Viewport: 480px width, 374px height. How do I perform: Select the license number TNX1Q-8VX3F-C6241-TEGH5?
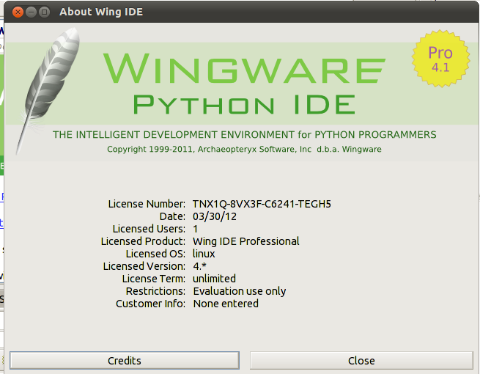pyautogui.click(x=262, y=204)
